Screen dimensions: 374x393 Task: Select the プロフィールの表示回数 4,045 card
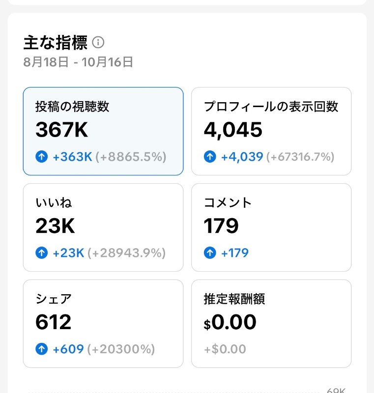point(271,131)
